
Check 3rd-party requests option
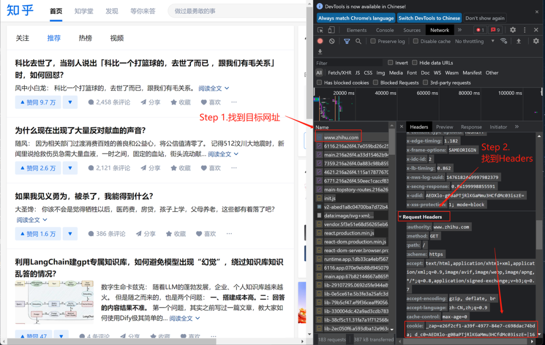[425, 82]
